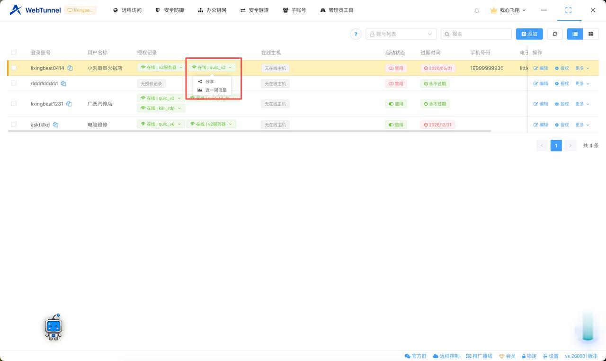Edit the ddddddddd account
Viewport: 606px width, 361px height.
click(x=541, y=83)
